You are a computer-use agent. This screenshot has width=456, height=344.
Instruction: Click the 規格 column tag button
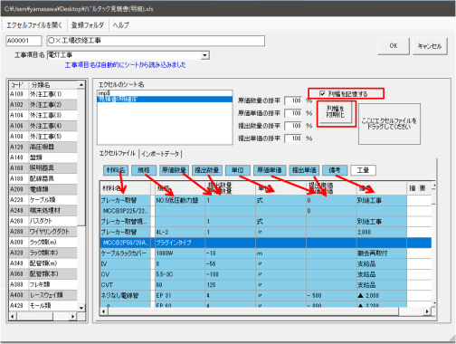pos(144,170)
